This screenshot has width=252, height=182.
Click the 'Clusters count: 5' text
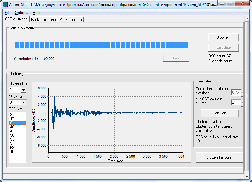pos(208,122)
